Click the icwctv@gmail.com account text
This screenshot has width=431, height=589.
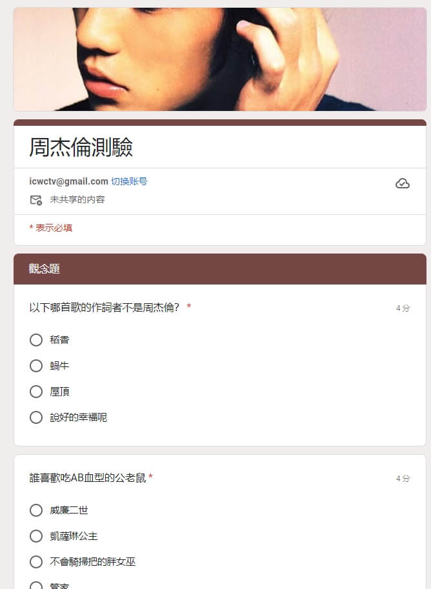pos(69,181)
